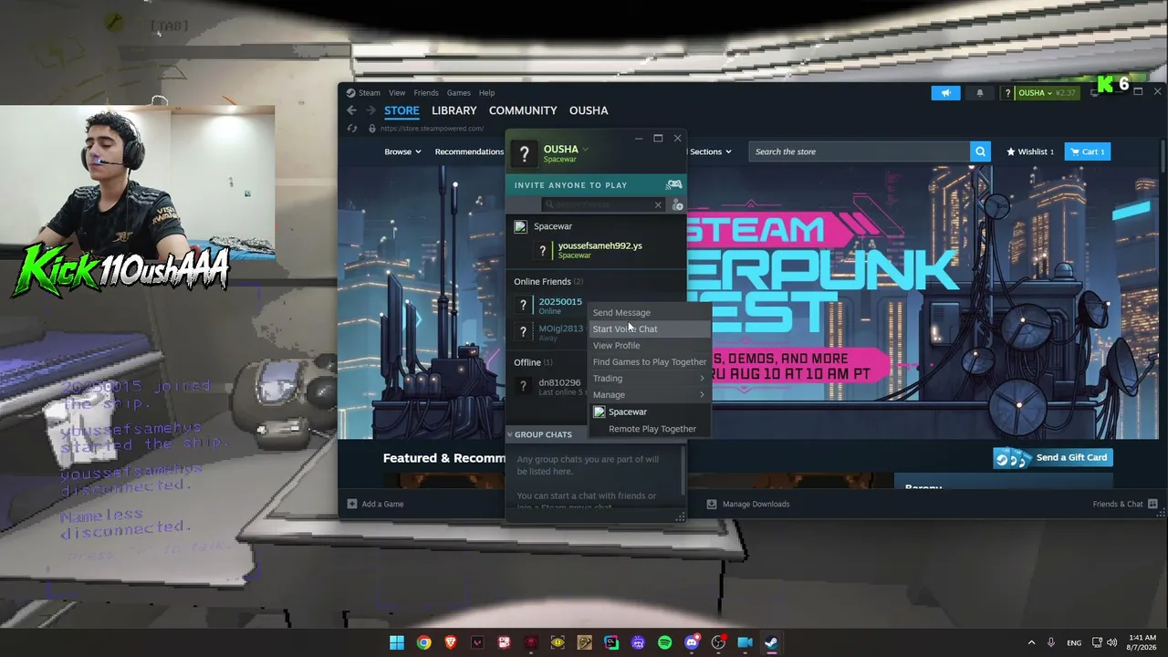The width and height of the screenshot is (1168, 657).
Task: Click the avatar of offline friend dn810296
Action: 523,386
